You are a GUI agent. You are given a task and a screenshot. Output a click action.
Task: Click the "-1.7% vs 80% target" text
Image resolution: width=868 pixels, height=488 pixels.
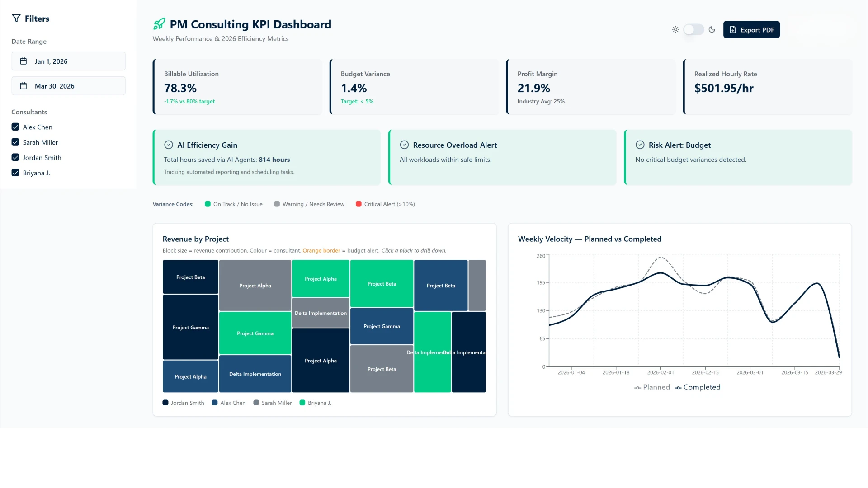pyautogui.click(x=189, y=102)
